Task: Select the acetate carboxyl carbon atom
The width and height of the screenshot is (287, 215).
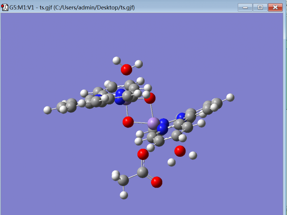Action: [x=142, y=172]
